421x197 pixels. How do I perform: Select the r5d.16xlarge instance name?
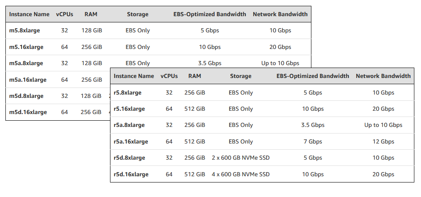coord(131,174)
